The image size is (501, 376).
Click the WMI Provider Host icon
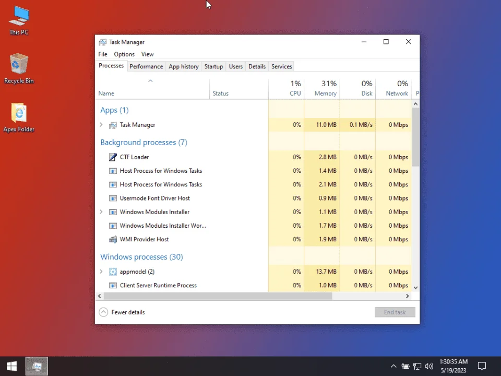pyautogui.click(x=113, y=240)
